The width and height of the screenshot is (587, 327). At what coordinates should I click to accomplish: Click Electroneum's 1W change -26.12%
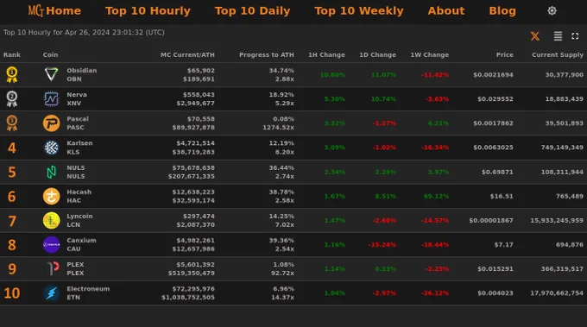[x=435, y=293]
